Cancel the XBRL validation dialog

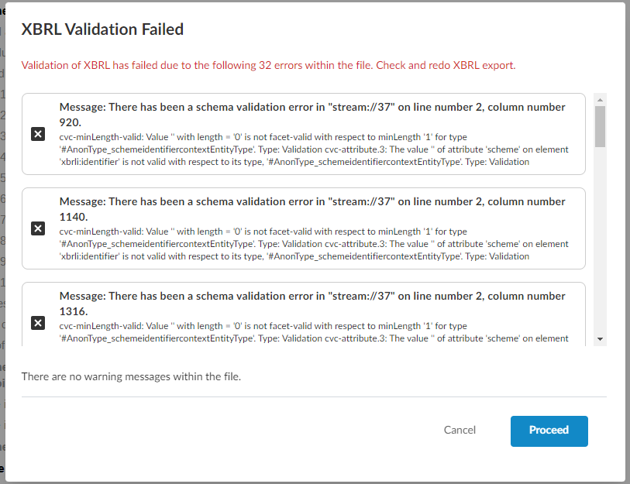[x=460, y=430]
